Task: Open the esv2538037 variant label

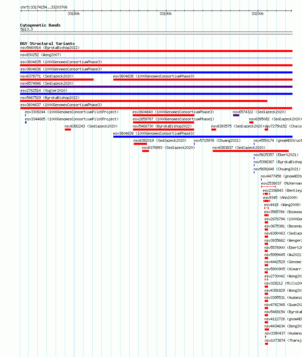Action: [281, 183]
